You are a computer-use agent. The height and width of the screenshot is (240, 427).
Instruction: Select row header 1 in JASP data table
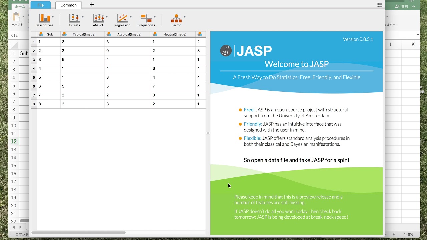(x=34, y=42)
